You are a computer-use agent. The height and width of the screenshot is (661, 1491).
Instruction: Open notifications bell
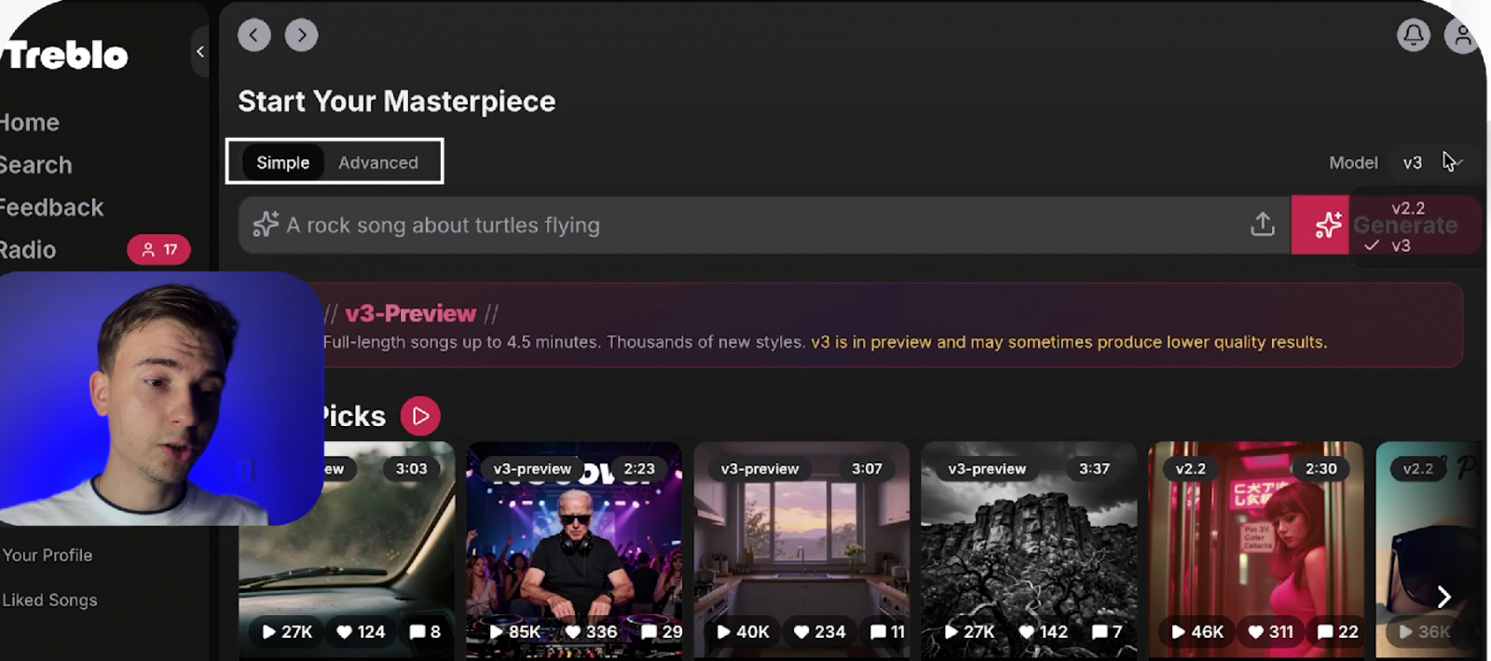(1414, 35)
